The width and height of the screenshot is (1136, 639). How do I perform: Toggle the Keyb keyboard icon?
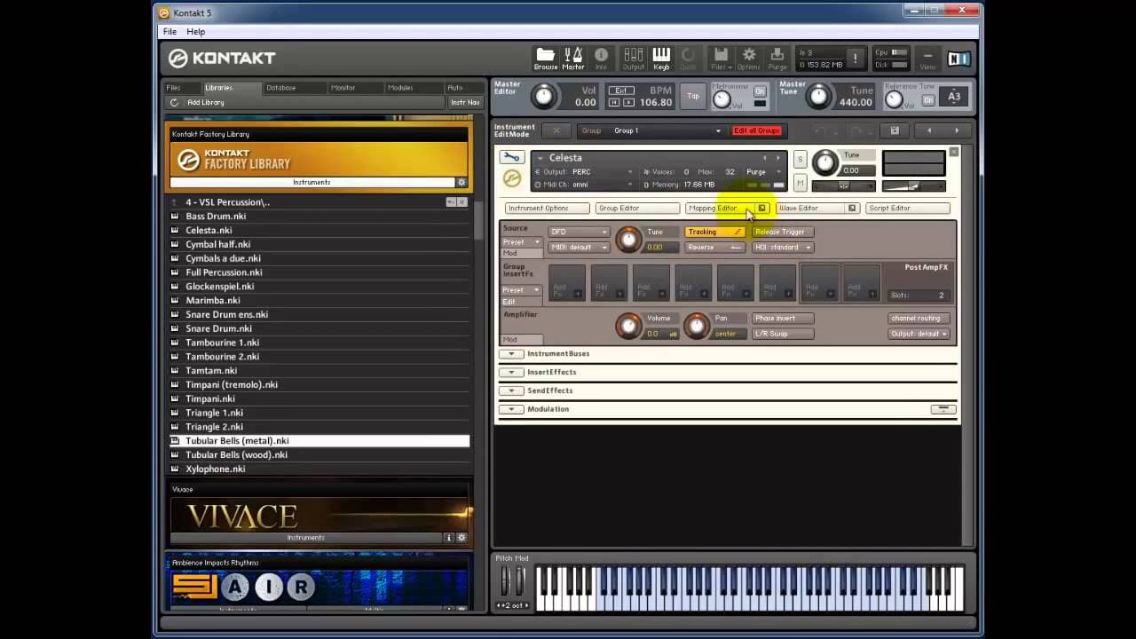[661, 59]
